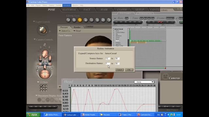Select the Chest row in hierarchy
209x117 pixels.
pyautogui.click(x=118, y=37)
